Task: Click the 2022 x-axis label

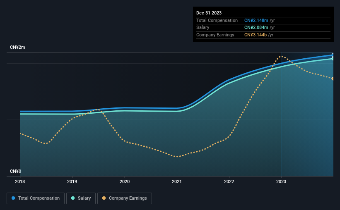Action: tap(229, 181)
